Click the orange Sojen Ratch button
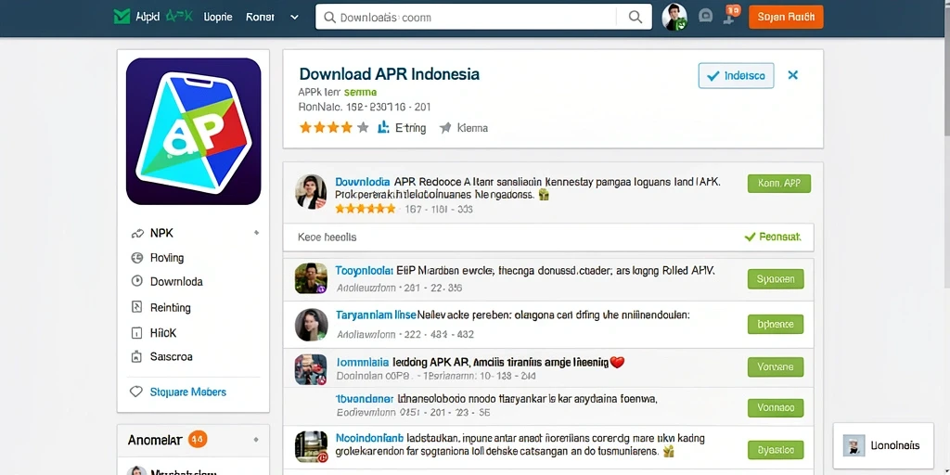 click(x=786, y=17)
